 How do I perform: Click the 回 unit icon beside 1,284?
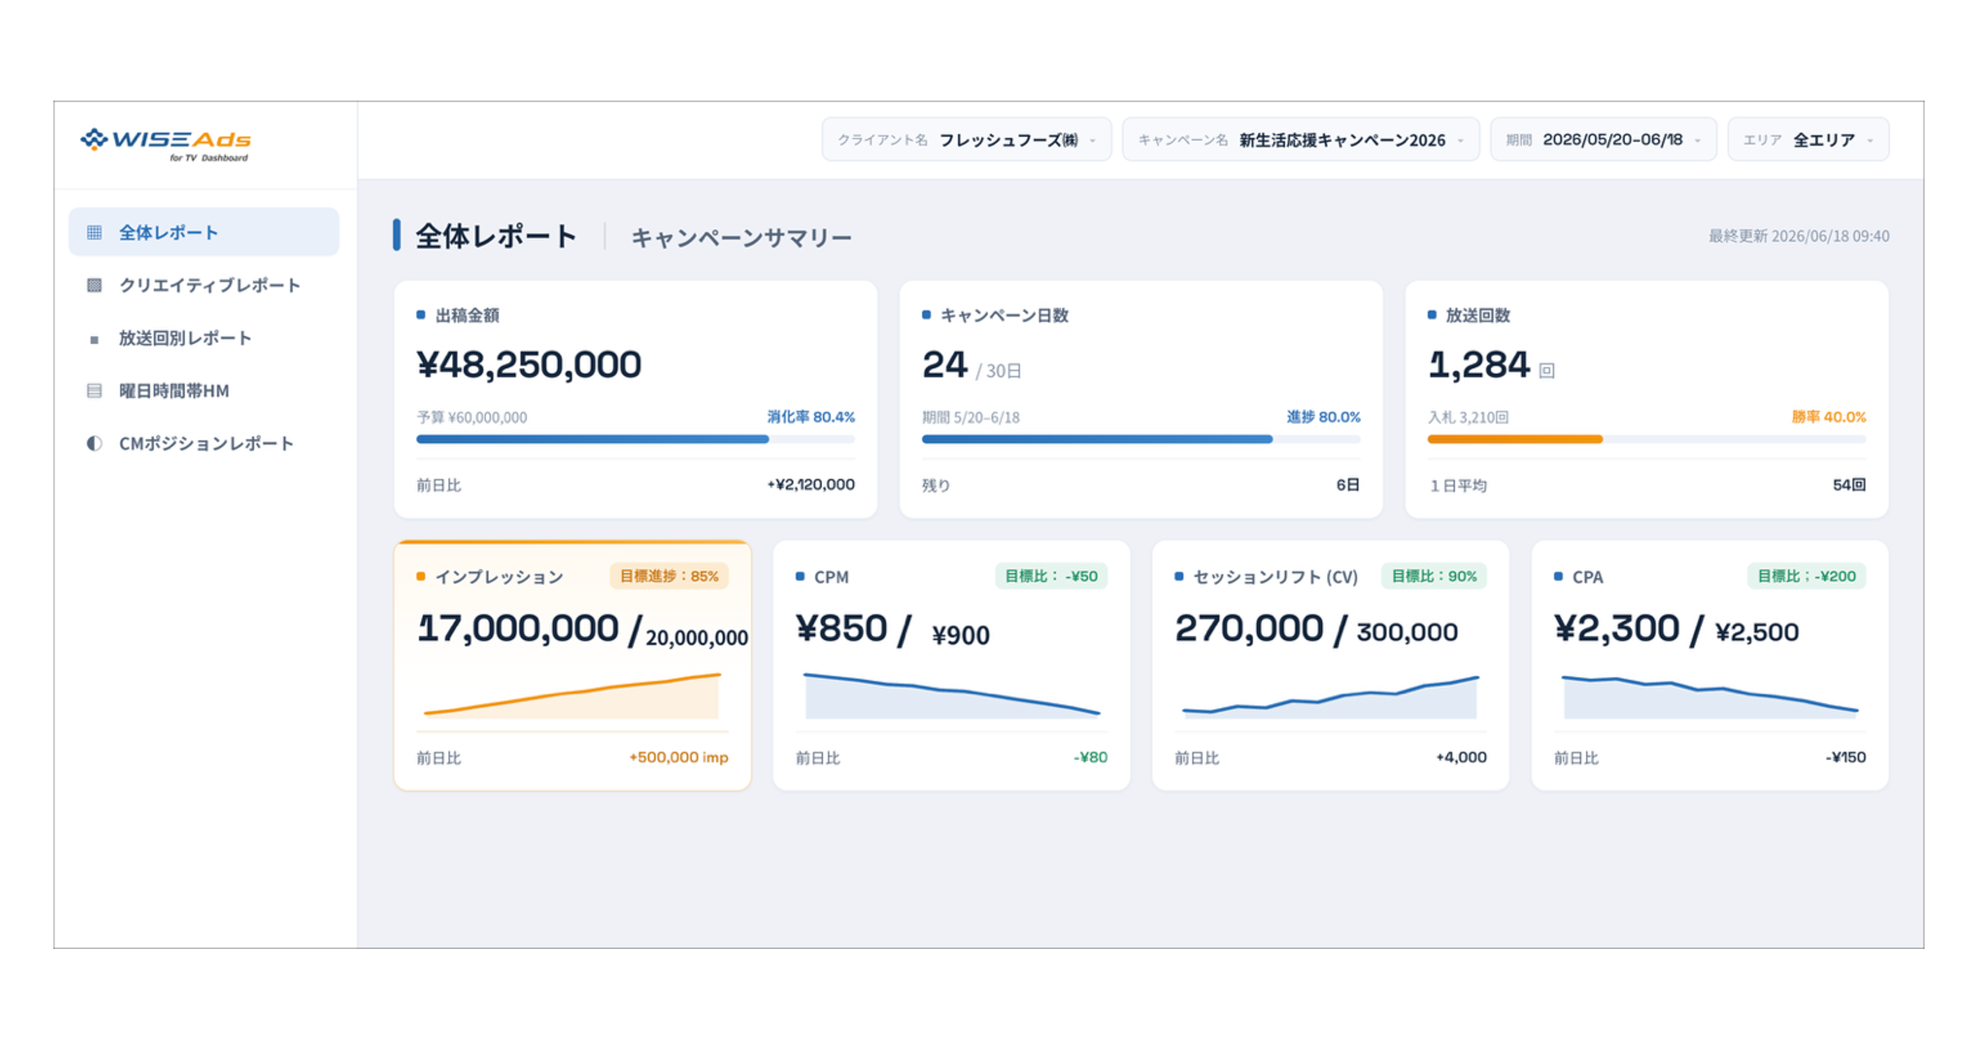1546,371
